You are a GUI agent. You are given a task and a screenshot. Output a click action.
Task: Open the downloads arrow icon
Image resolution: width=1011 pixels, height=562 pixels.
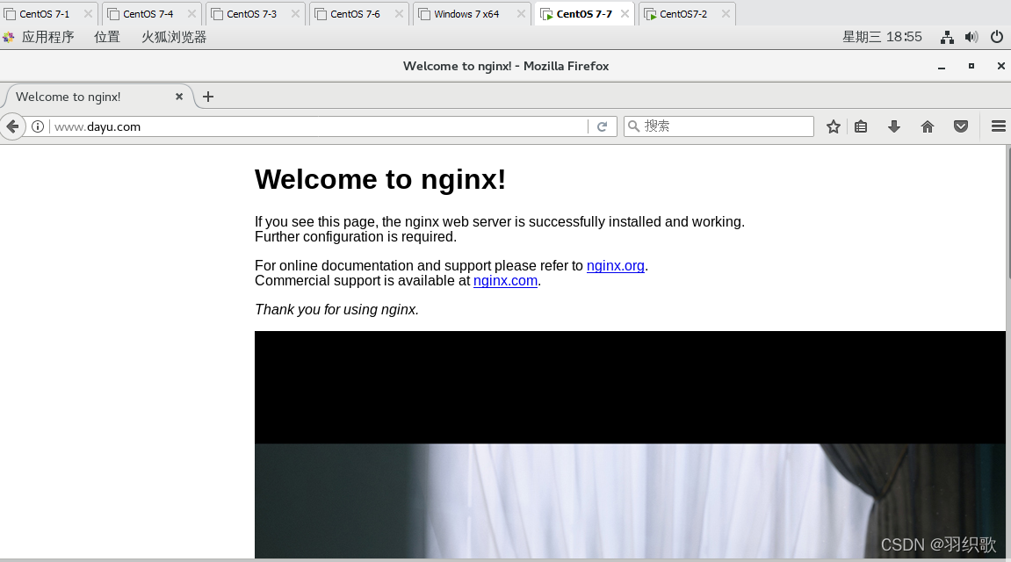[x=893, y=126]
